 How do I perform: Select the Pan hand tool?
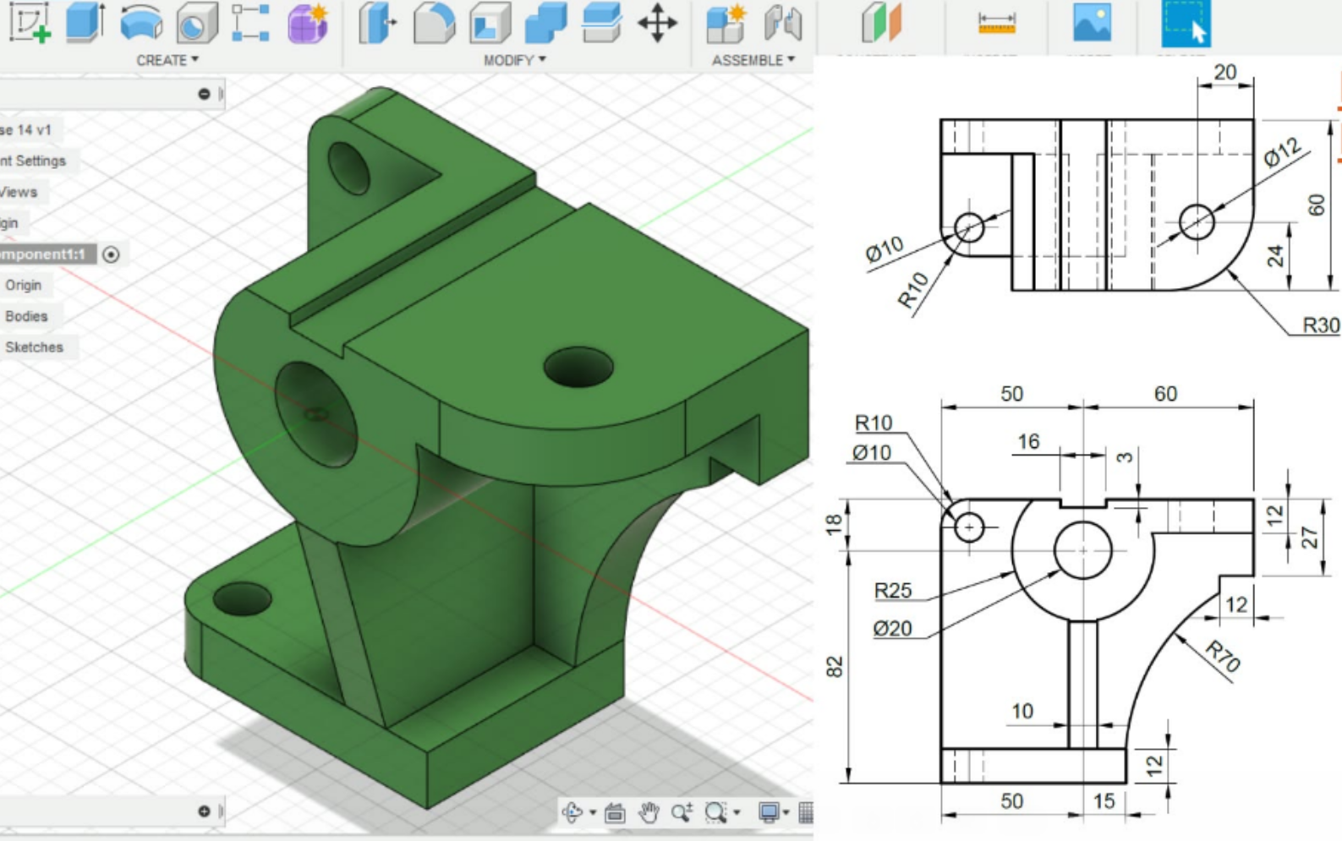(649, 813)
